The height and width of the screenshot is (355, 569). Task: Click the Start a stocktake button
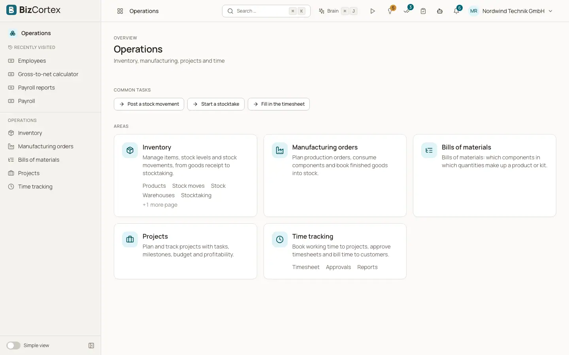216,104
